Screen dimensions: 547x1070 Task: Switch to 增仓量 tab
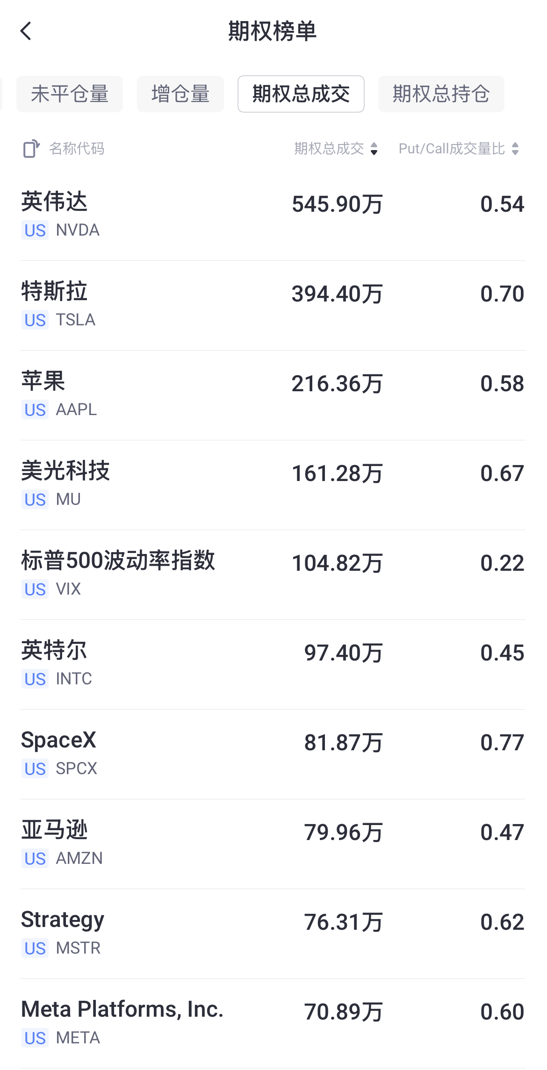(x=180, y=94)
